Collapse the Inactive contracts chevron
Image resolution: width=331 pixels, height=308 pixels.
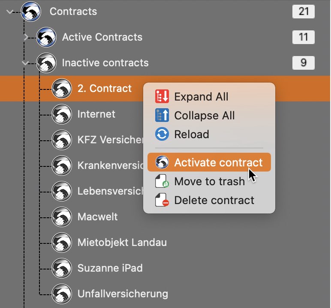click(25, 63)
